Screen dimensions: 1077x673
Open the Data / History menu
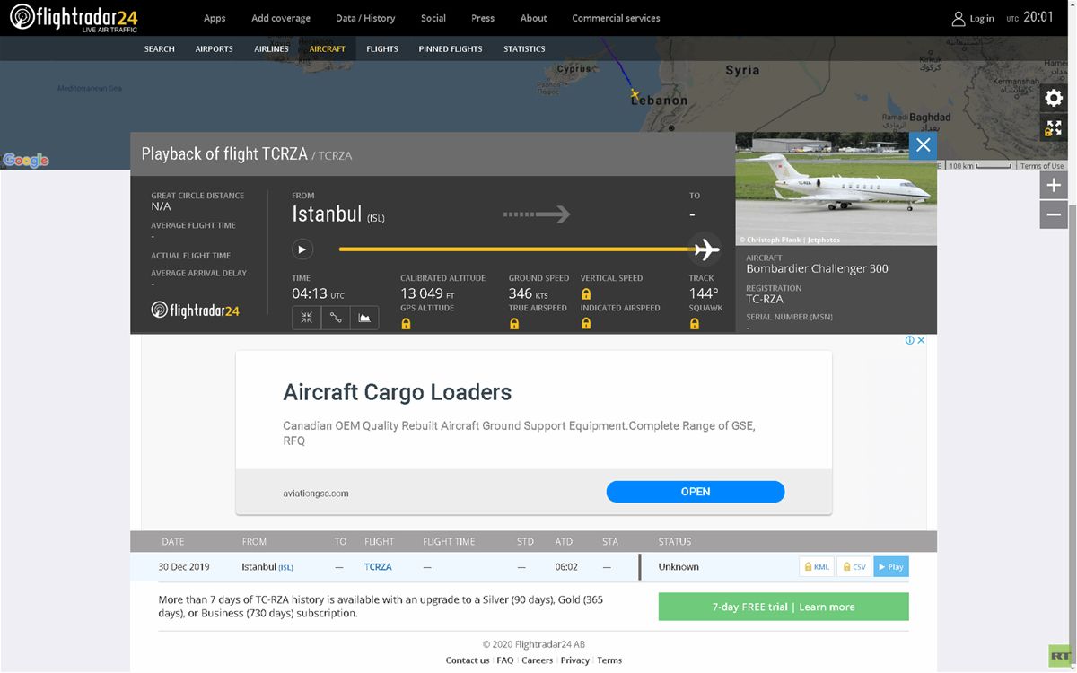[x=365, y=18]
